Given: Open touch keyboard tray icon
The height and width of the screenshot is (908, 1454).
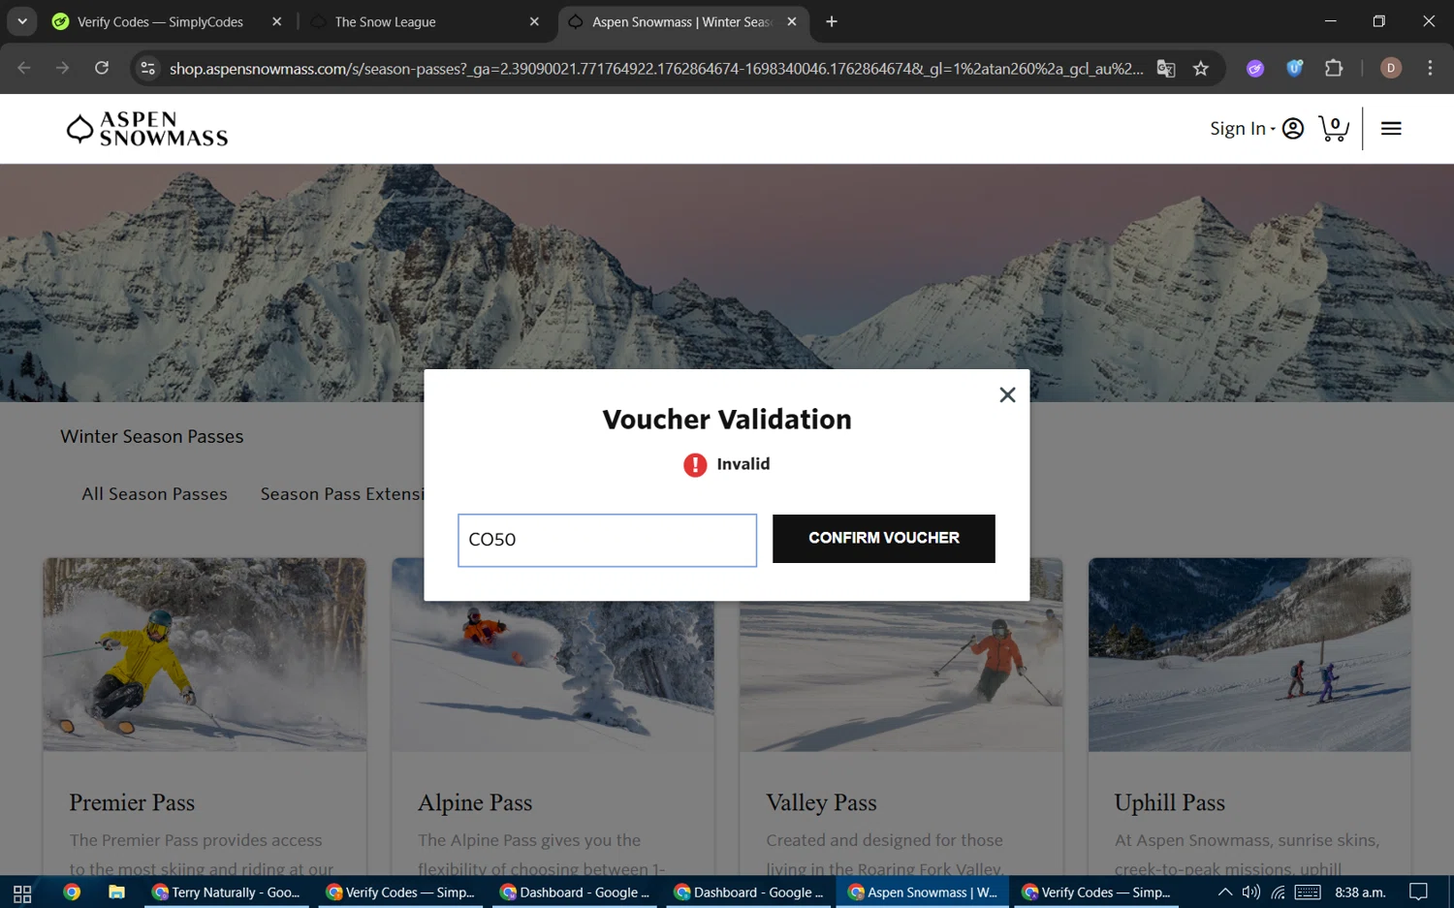Looking at the screenshot, I should (1308, 892).
